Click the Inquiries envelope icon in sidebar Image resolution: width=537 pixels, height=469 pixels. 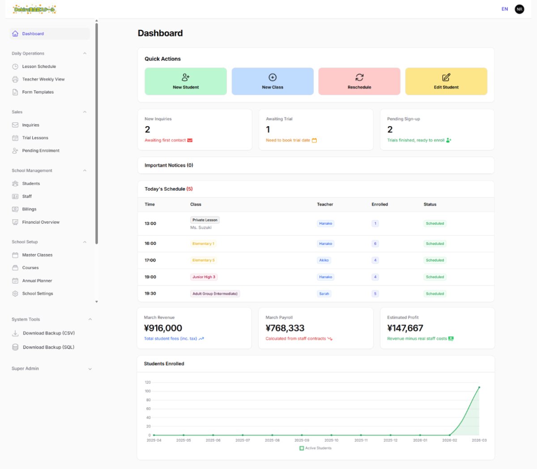tap(15, 125)
